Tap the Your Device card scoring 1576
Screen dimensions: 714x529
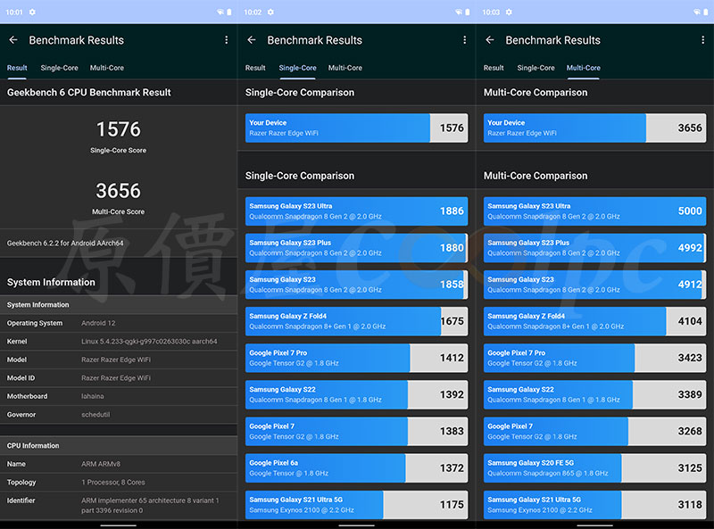pyautogui.click(x=356, y=128)
